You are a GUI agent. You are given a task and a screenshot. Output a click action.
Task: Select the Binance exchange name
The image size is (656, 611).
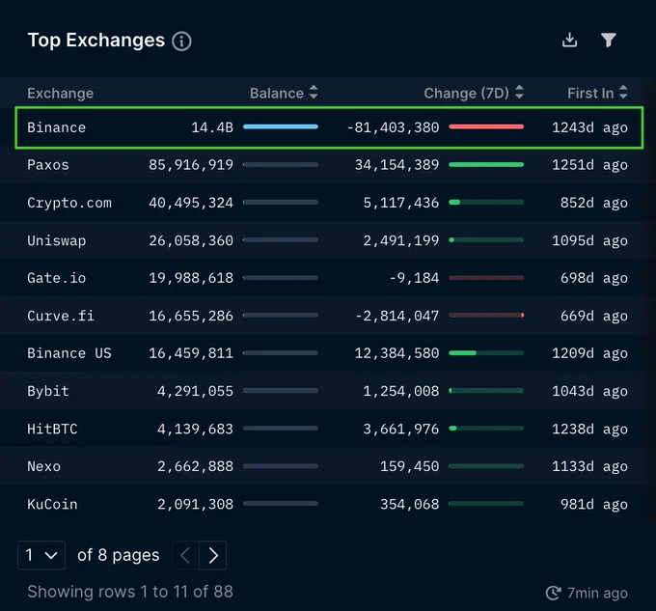click(x=57, y=127)
